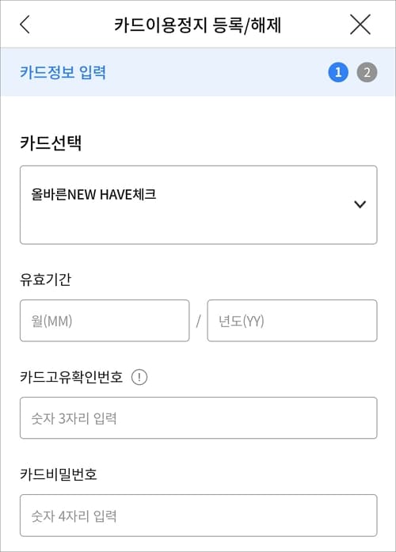
Task: Open the 카드선택 combo box
Action: tap(199, 205)
